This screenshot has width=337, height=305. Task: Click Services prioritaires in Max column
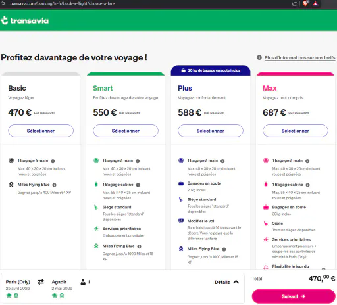pyautogui.click(x=292, y=239)
